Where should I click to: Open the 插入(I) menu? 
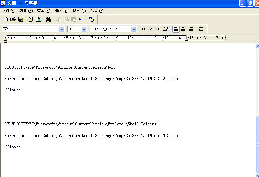(x=62, y=11)
